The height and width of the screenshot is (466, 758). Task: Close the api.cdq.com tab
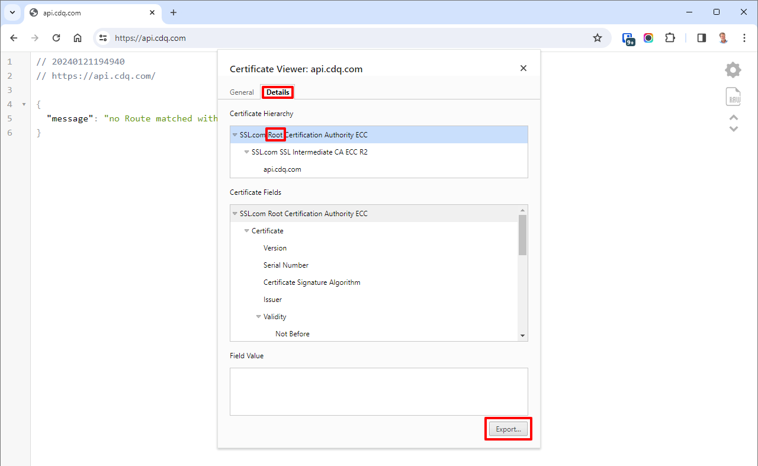pos(152,12)
